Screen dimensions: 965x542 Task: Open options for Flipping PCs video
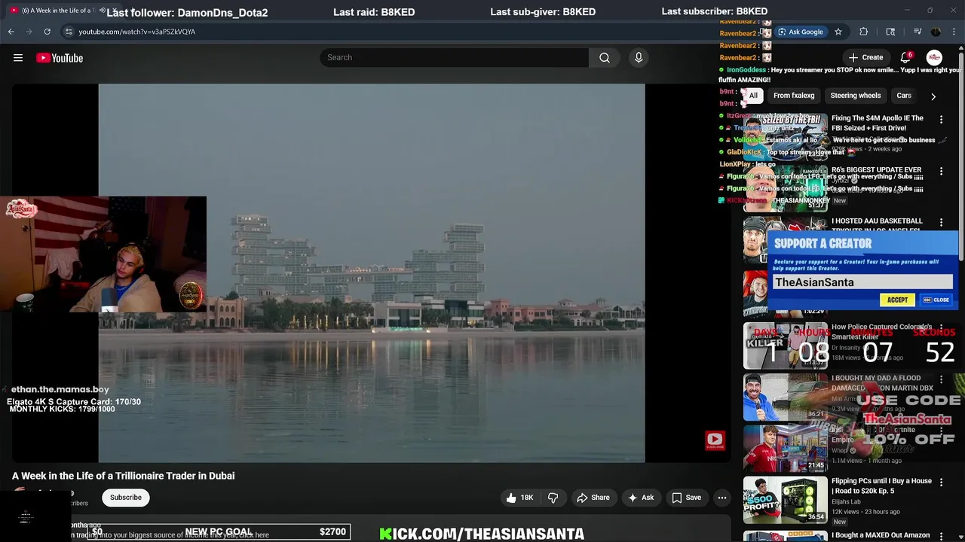coord(941,483)
